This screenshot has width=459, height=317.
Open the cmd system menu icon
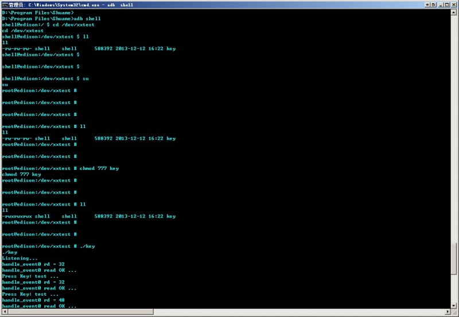click(x=5, y=5)
